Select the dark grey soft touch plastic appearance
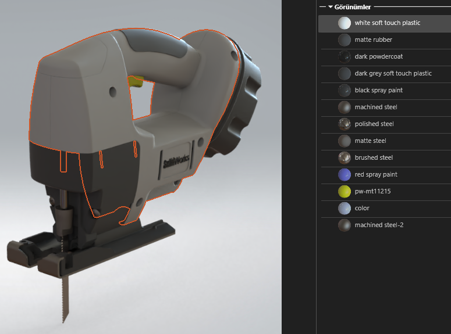 pyautogui.click(x=393, y=74)
